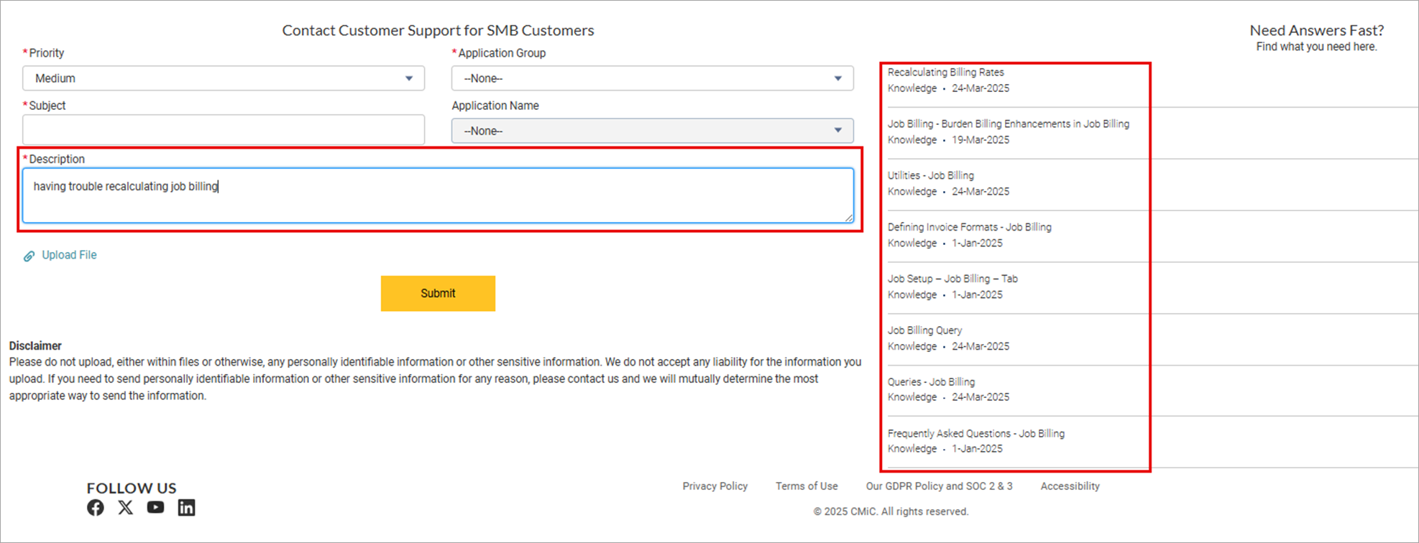Open the Privacy Policy footer link
The height and width of the screenshot is (543, 1419).
[715, 486]
